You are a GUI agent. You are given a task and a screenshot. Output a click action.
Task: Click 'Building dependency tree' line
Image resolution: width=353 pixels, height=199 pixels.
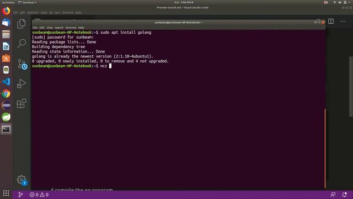58,46
